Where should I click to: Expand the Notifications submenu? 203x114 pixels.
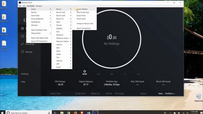point(39,22)
